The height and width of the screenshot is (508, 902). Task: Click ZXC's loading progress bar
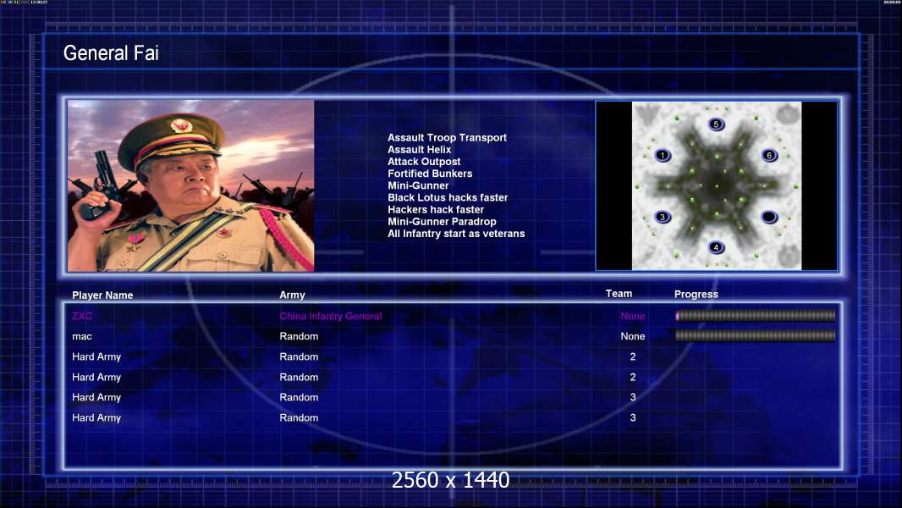(755, 316)
